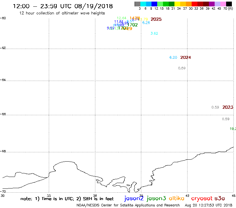The width and height of the screenshot is (236, 208).
Task: Click the light green "12.64" wave height
Action: point(122,18)
